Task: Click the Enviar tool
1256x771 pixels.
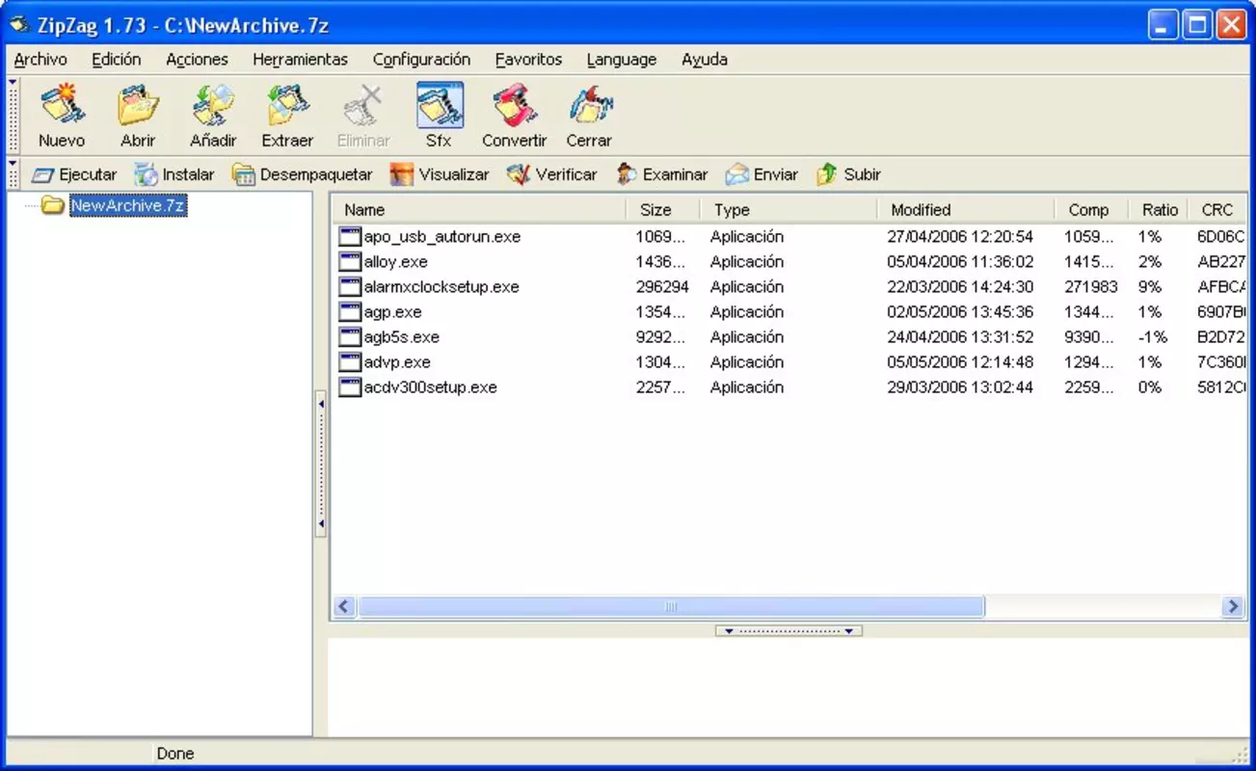Action: (x=762, y=174)
